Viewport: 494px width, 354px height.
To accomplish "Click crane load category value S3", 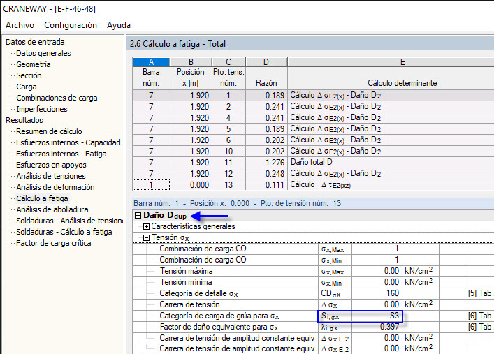I will pos(377,316).
